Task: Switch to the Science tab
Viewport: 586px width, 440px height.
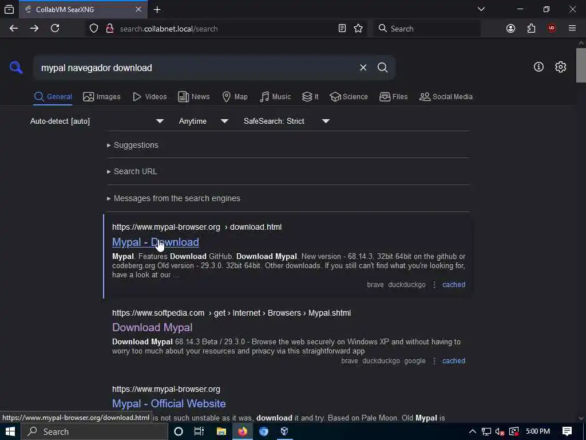Action: tap(349, 96)
